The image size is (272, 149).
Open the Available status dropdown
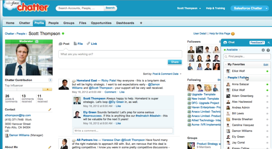coord(234,50)
